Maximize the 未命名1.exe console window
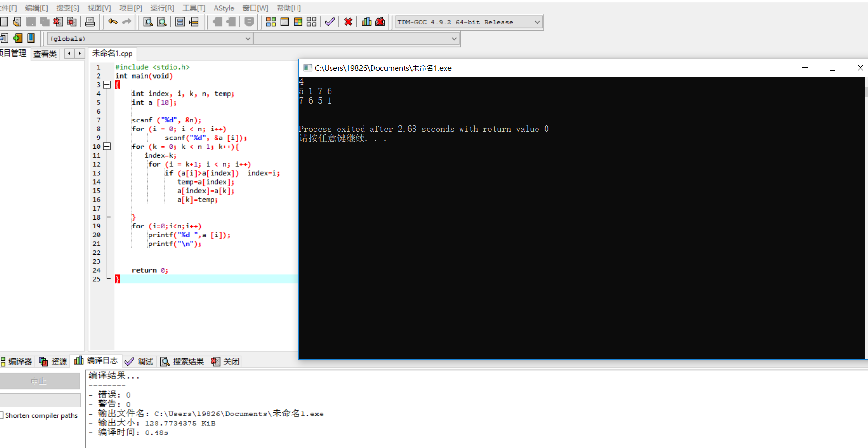 pos(833,68)
